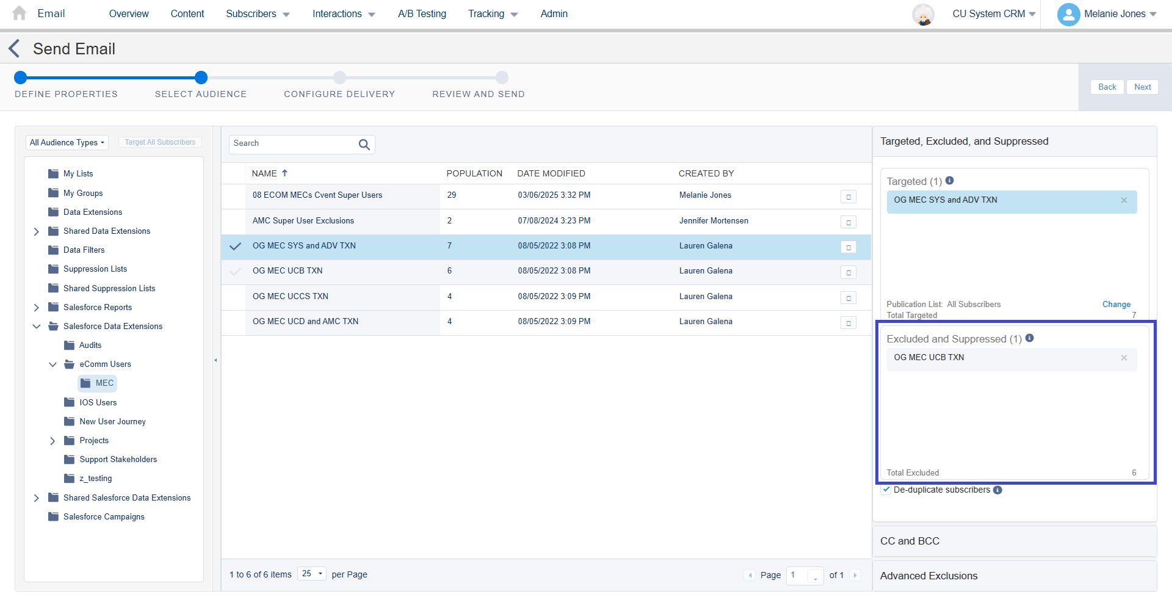Screen dimensions: 1172x608
Task: Click the Einstein avatar icon in header
Action: [x=923, y=14]
